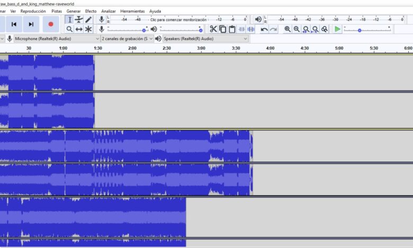Click the Zoom Toggle icon
This screenshot has width=413, height=248.
point(325,29)
